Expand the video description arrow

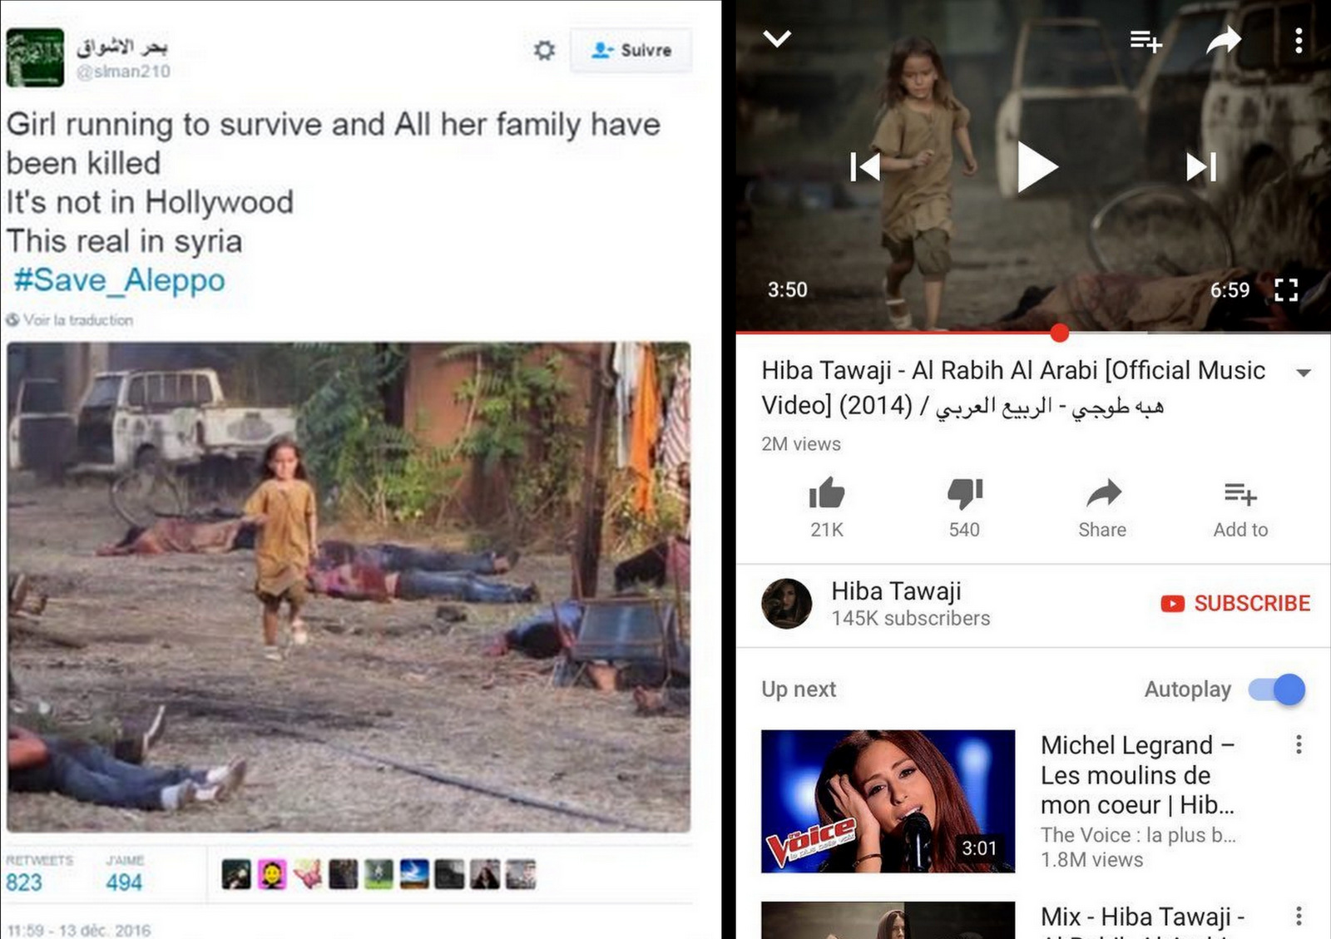pos(1304,373)
